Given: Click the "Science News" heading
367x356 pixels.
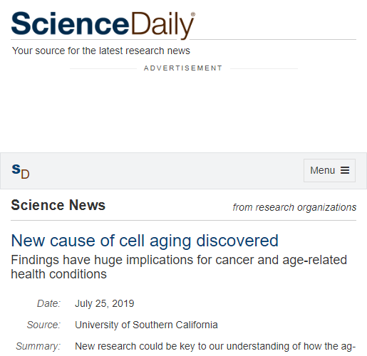Looking at the screenshot, I should click(58, 205).
